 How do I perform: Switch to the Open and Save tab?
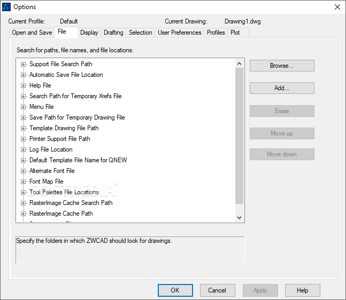coord(32,33)
